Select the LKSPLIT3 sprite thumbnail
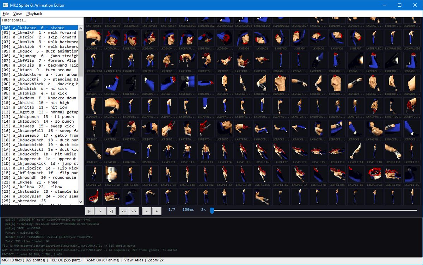The height and width of the screenshot is (265, 423). pos(206,152)
